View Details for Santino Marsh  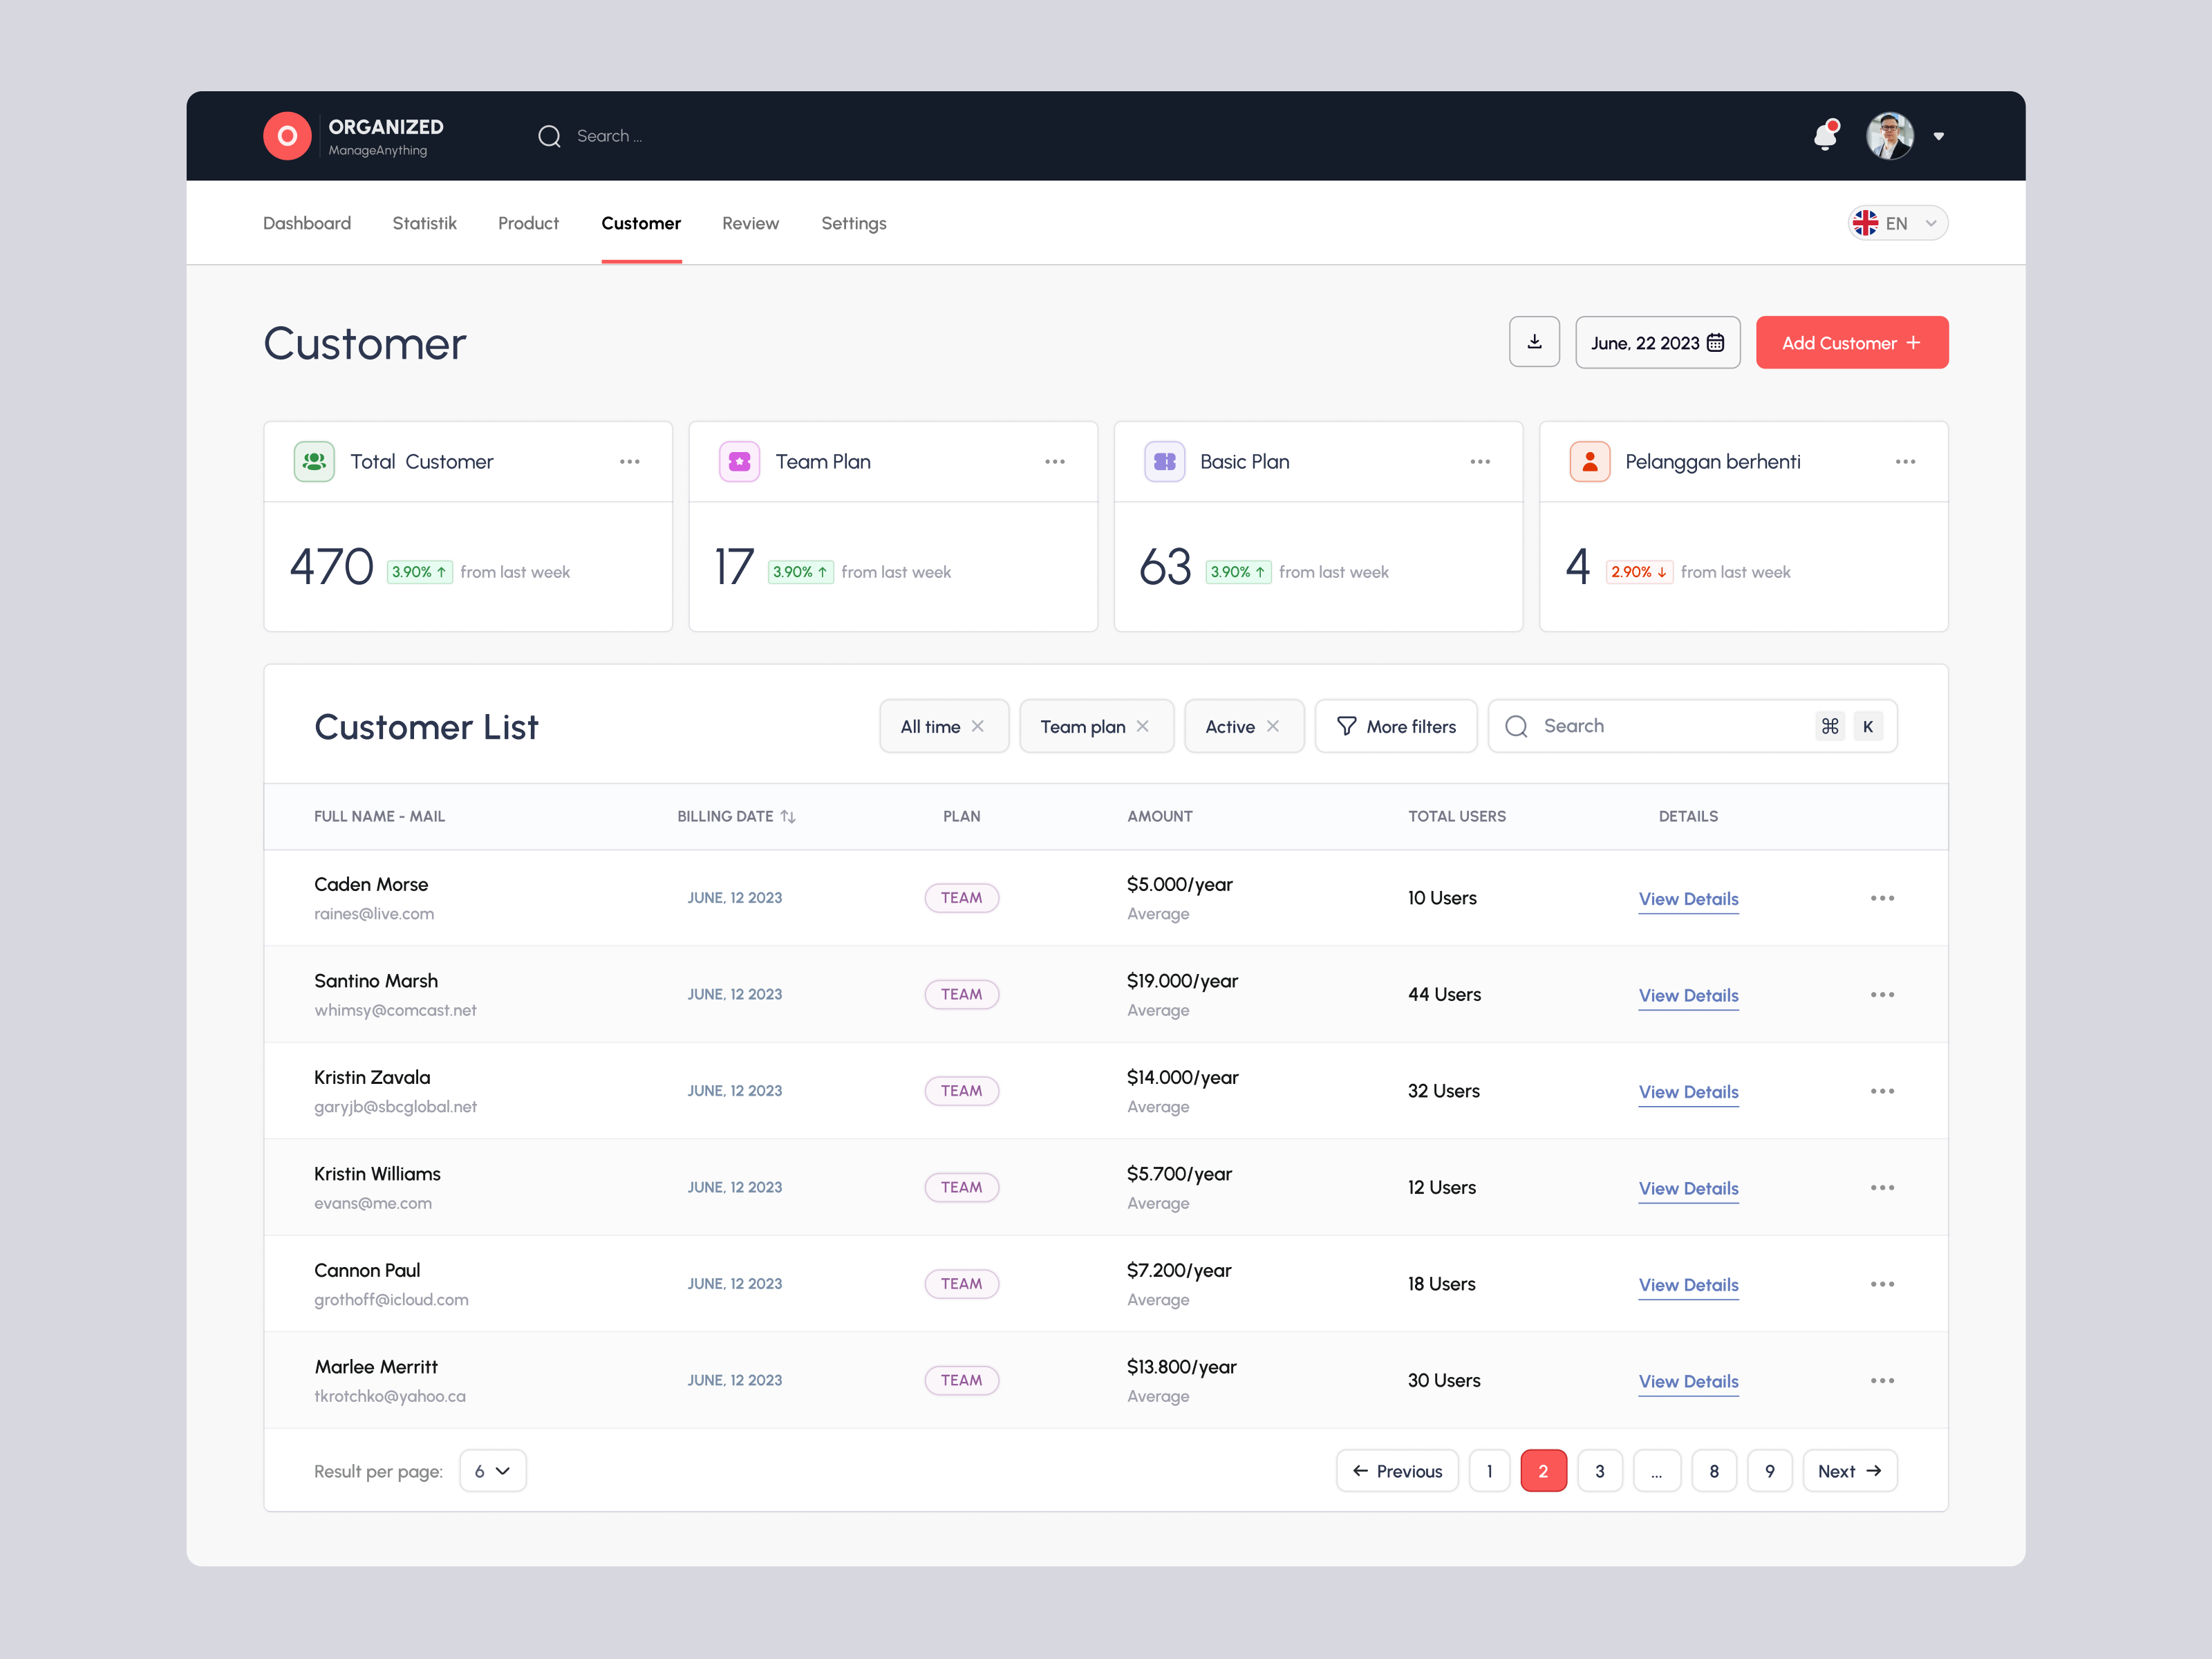(1687, 995)
